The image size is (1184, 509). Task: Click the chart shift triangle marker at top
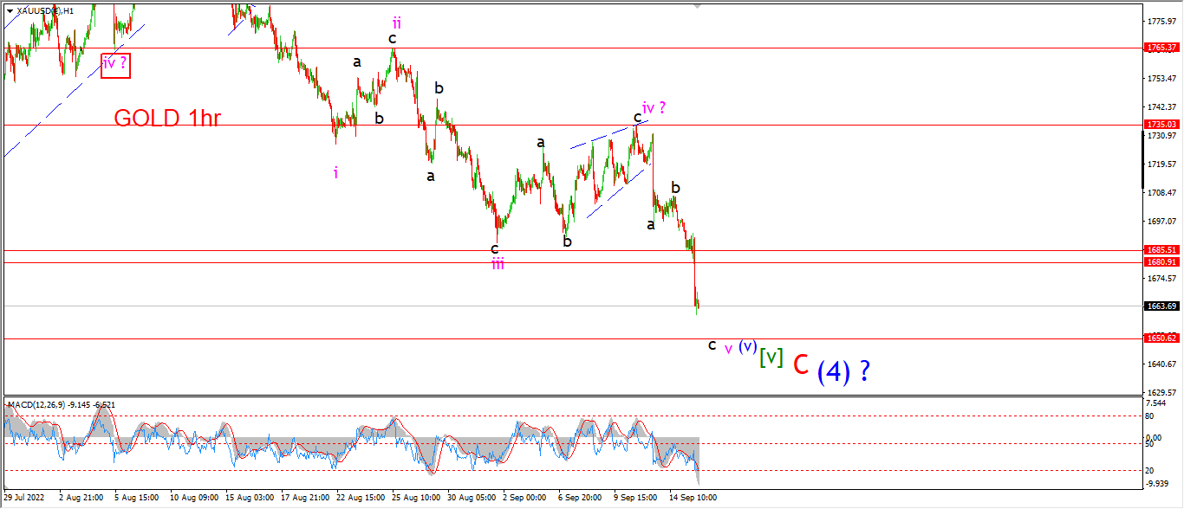tap(696, 7)
